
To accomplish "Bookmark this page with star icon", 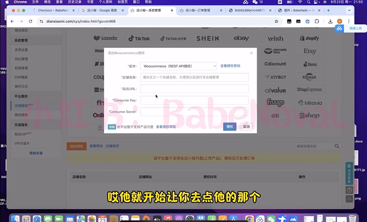I will pos(276,21).
